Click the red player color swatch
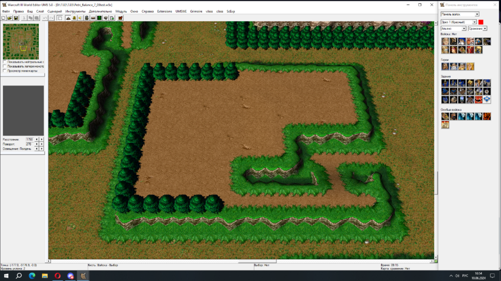 pyautogui.click(x=481, y=22)
